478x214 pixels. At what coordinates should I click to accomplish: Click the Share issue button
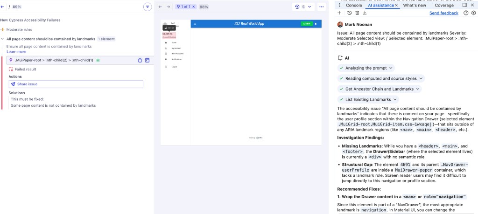coord(76,84)
